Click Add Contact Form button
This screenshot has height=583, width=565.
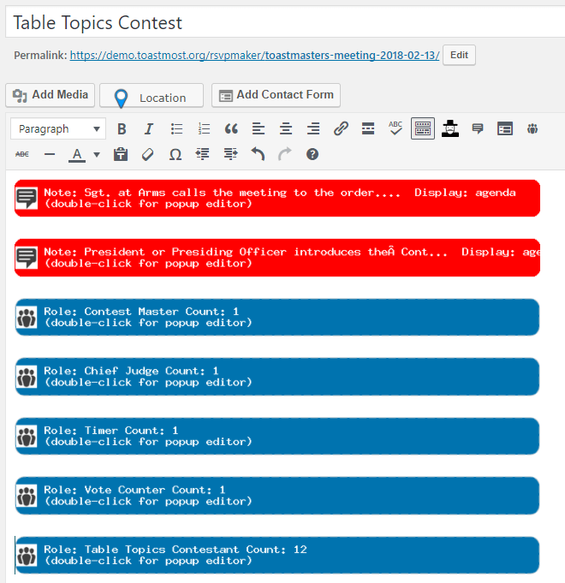tap(276, 95)
